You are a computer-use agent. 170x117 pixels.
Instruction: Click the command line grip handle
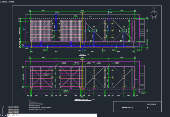pos(1,115)
